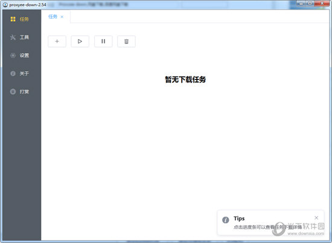332x243 pixels.
Task: Add a new download task with plus button
Action: pyautogui.click(x=57, y=41)
